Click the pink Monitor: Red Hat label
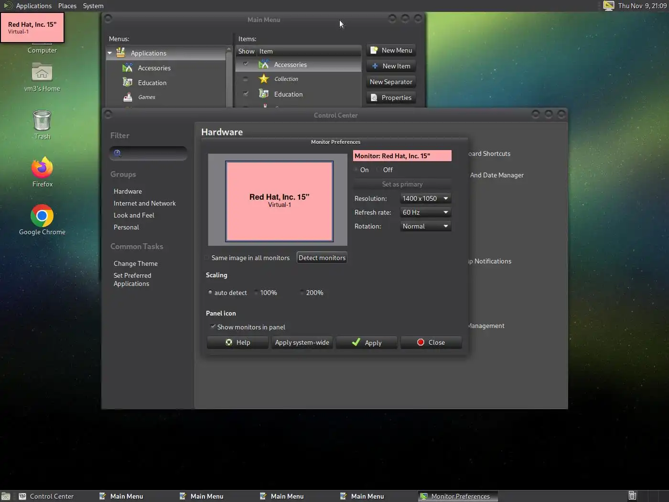The image size is (669, 502). (402, 156)
